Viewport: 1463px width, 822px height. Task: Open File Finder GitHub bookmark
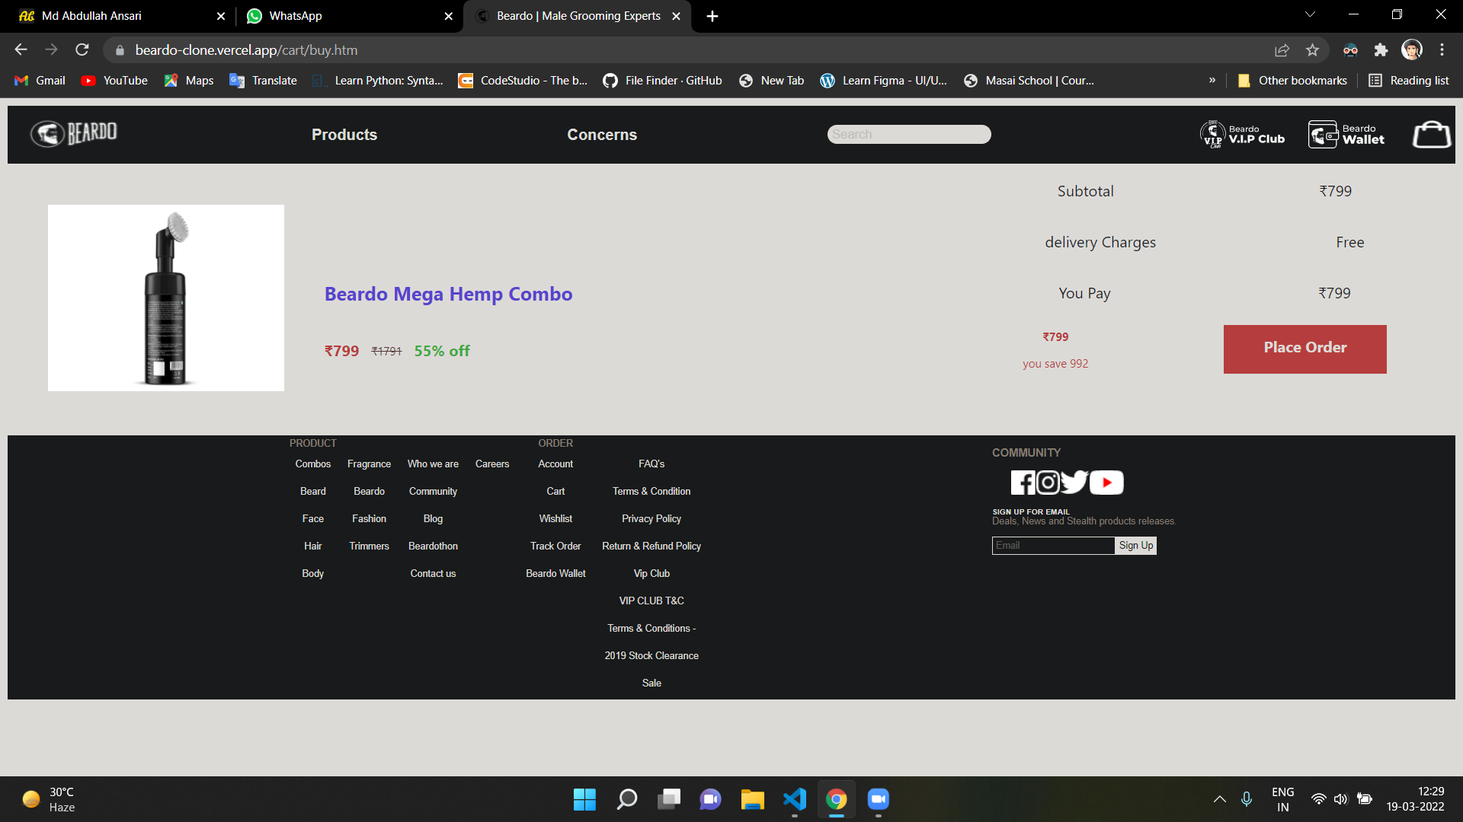(662, 81)
